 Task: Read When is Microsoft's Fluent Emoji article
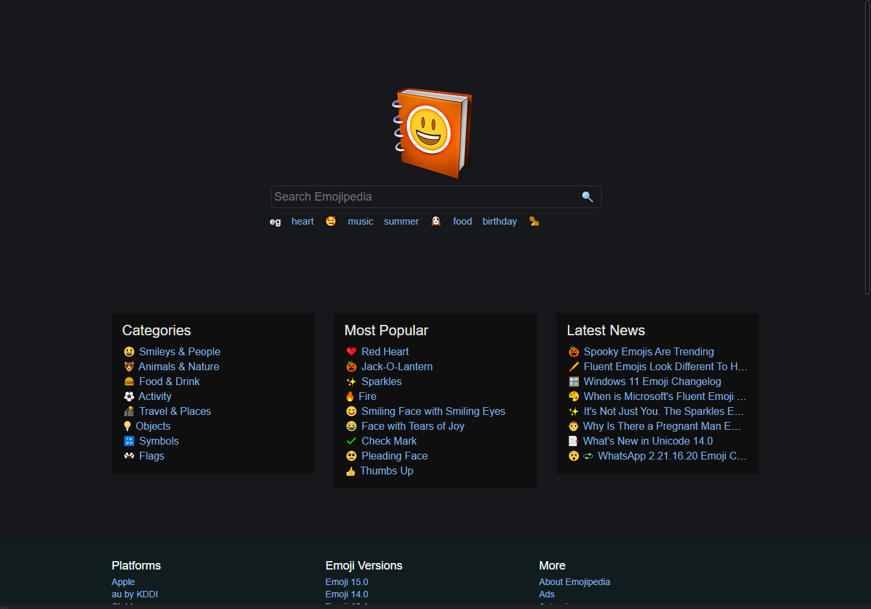[664, 397]
